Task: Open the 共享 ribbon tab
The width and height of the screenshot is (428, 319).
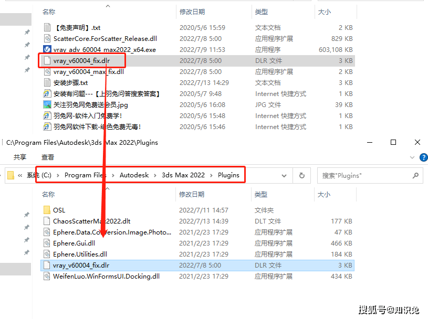Action: coord(20,157)
